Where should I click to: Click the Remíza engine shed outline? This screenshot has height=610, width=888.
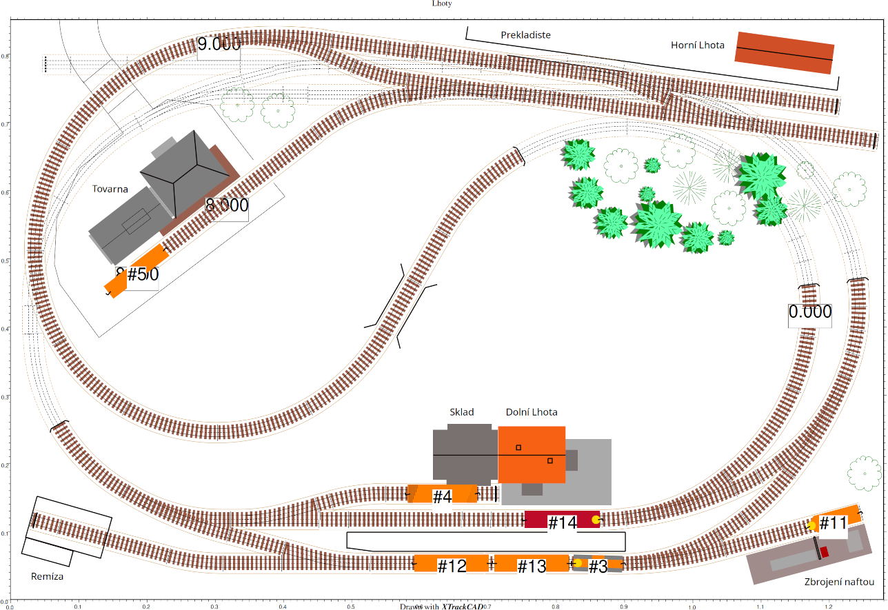coord(69,527)
